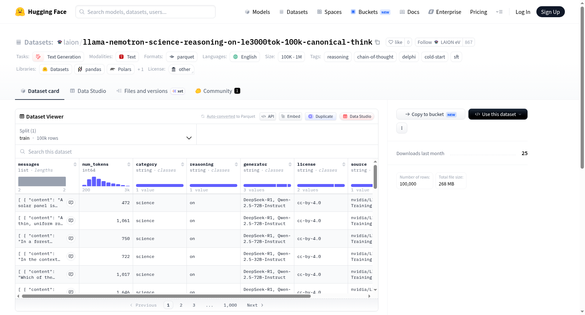
Task: Click the Text Generation task tag
Action: [58, 57]
